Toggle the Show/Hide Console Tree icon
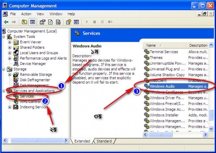This screenshot has width=216, height=153. click(x=32, y=22)
